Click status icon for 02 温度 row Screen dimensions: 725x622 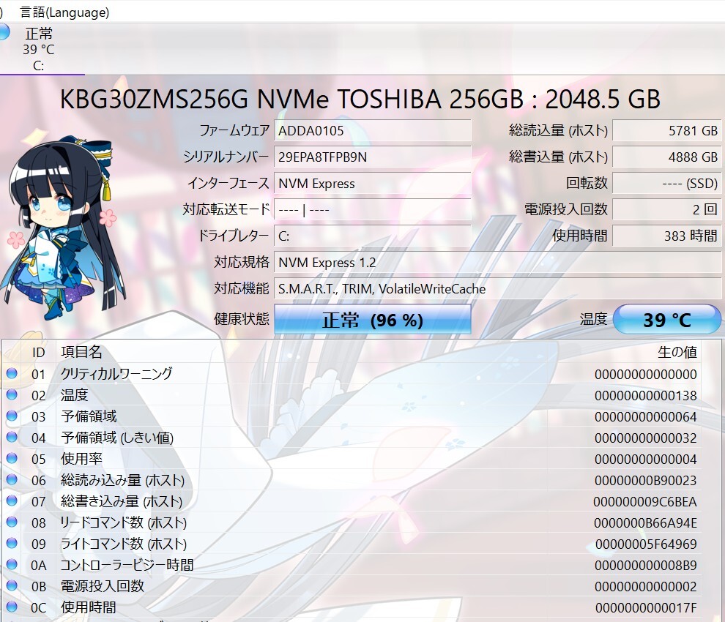pos(12,394)
